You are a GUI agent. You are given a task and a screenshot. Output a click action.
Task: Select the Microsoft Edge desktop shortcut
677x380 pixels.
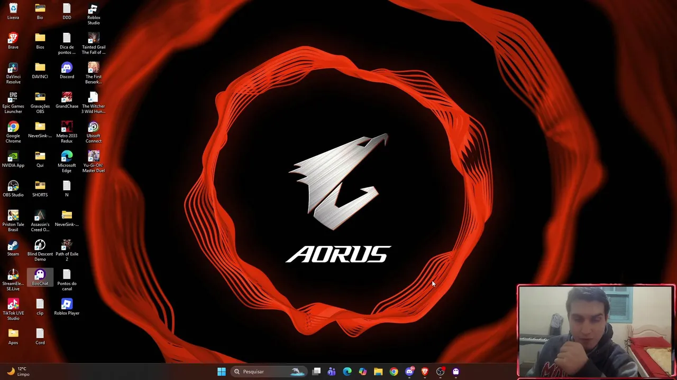click(67, 162)
